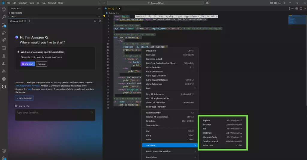Click the debug bug icon in editor toolbar
The image size is (307, 160).
coord(296,8)
